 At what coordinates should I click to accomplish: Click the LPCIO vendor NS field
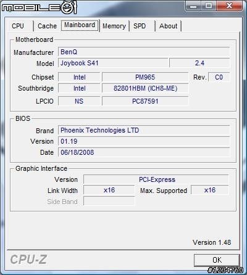pos(79,101)
